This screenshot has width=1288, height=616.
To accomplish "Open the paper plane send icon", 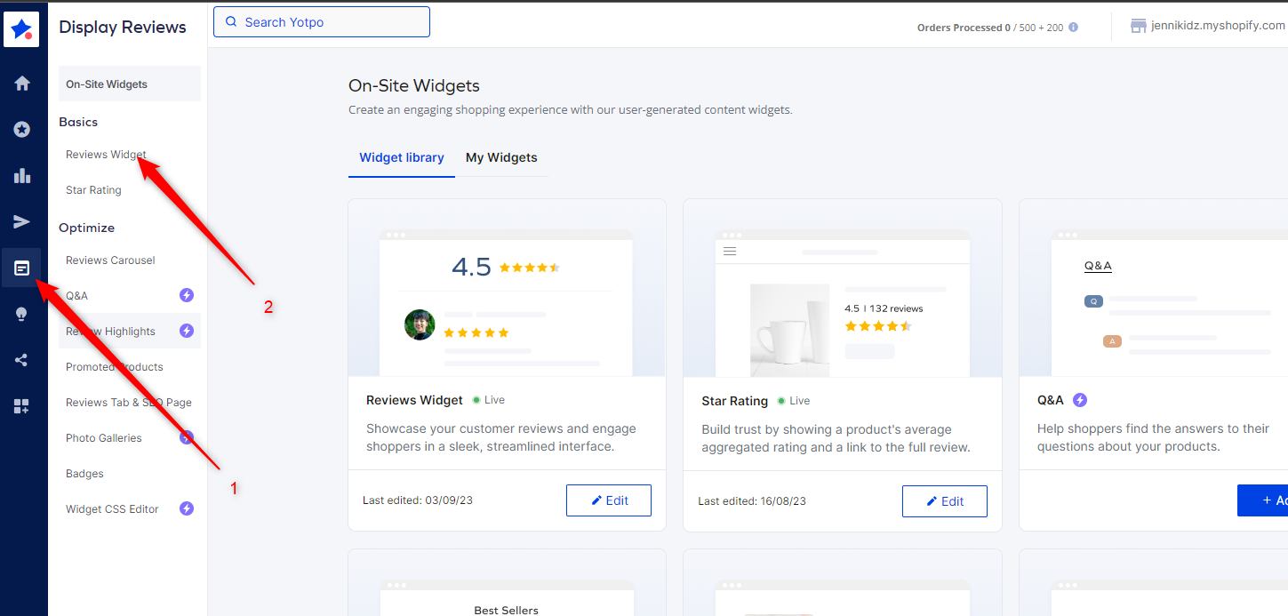I will pyautogui.click(x=22, y=222).
